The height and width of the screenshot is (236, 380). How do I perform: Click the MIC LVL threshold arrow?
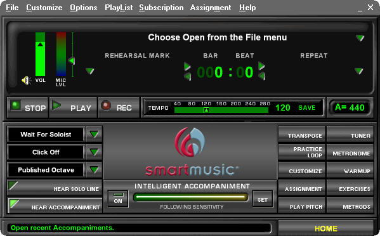click(x=72, y=60)
